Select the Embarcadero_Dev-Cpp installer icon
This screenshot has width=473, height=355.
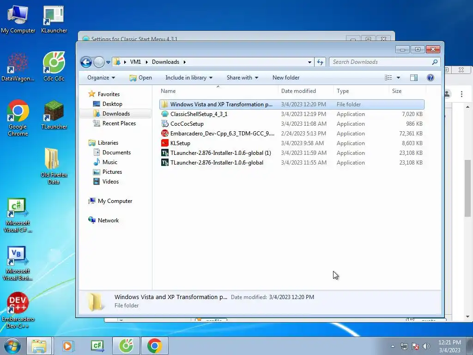coord(165,134)
